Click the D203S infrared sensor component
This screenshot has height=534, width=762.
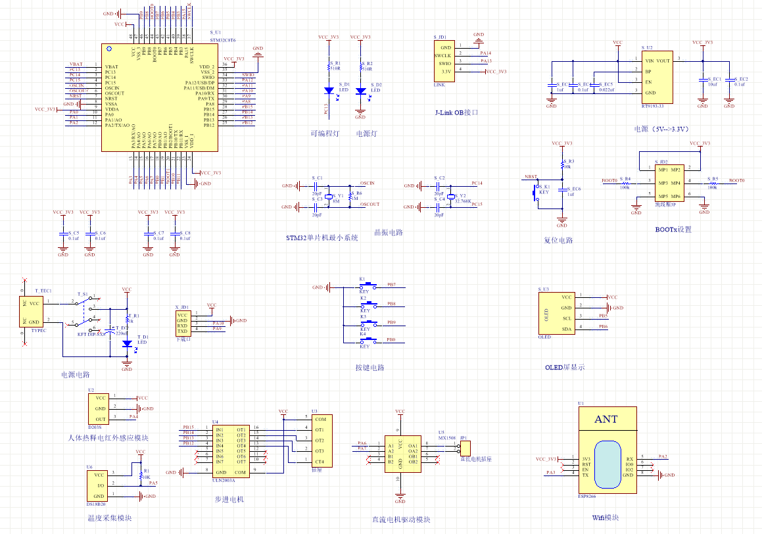99,408
